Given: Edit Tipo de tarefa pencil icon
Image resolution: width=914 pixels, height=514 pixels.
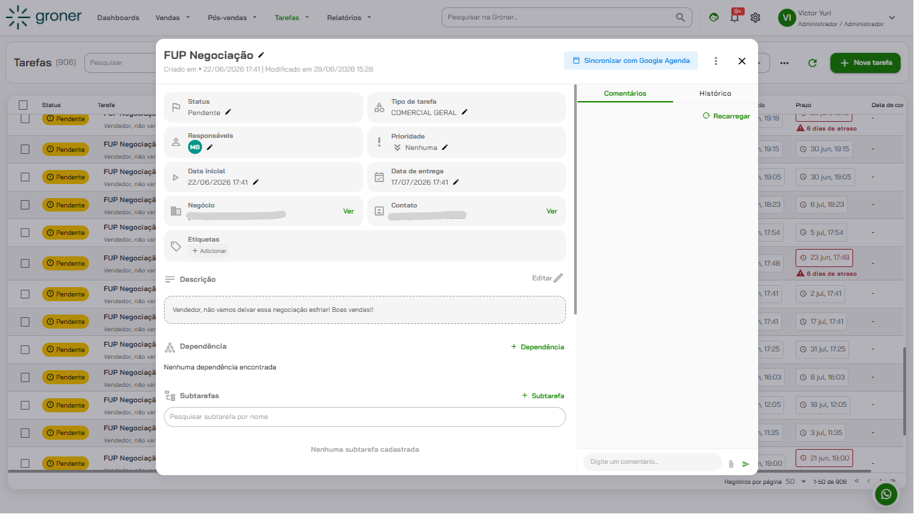Looking at the screenshot, I should click(x=464, y=112).
